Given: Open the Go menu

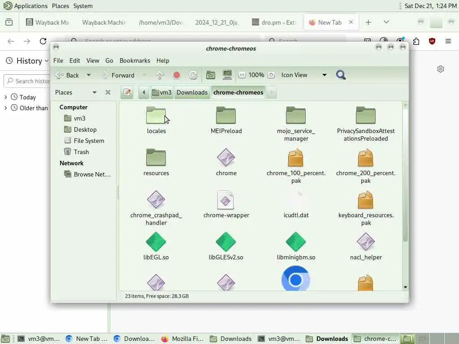Looking at the screenshot, I should (109, 60).
